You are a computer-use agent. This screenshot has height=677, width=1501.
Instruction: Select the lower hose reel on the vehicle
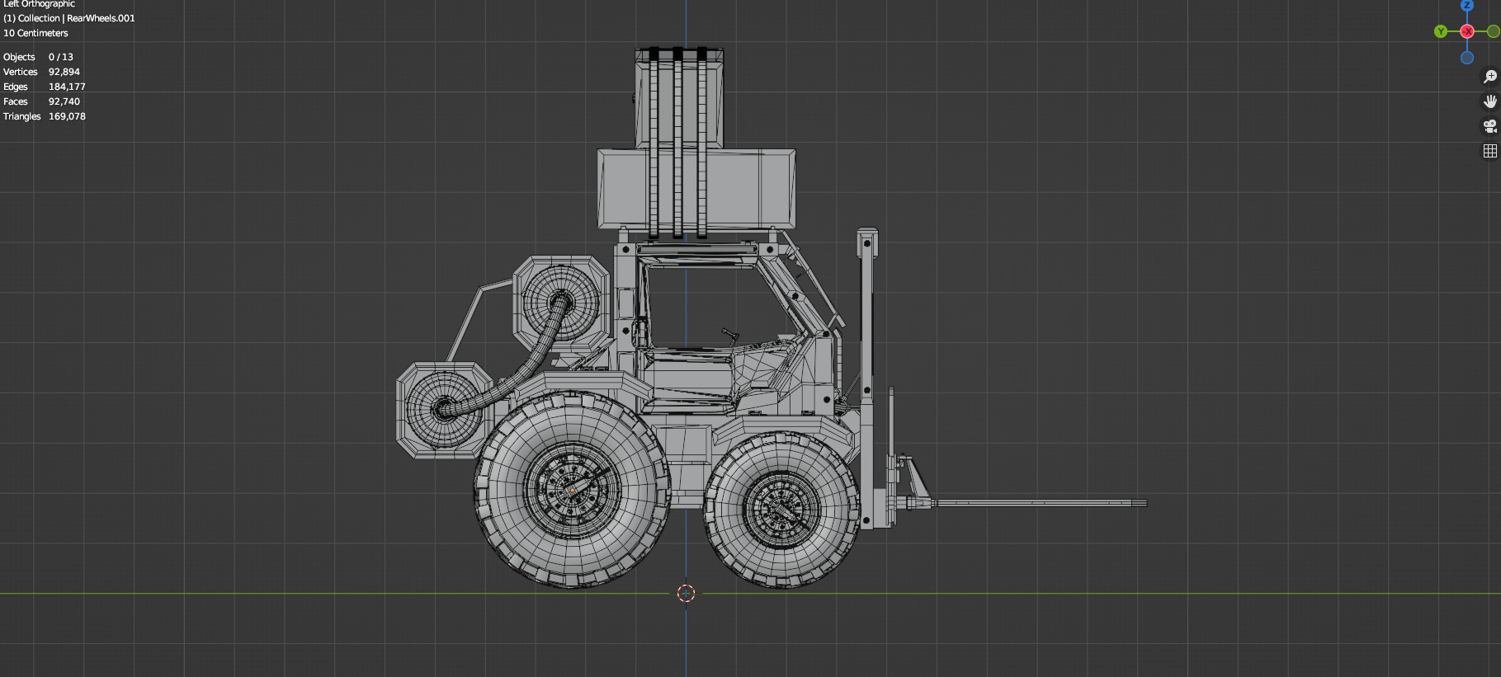[x=446, y=410]
